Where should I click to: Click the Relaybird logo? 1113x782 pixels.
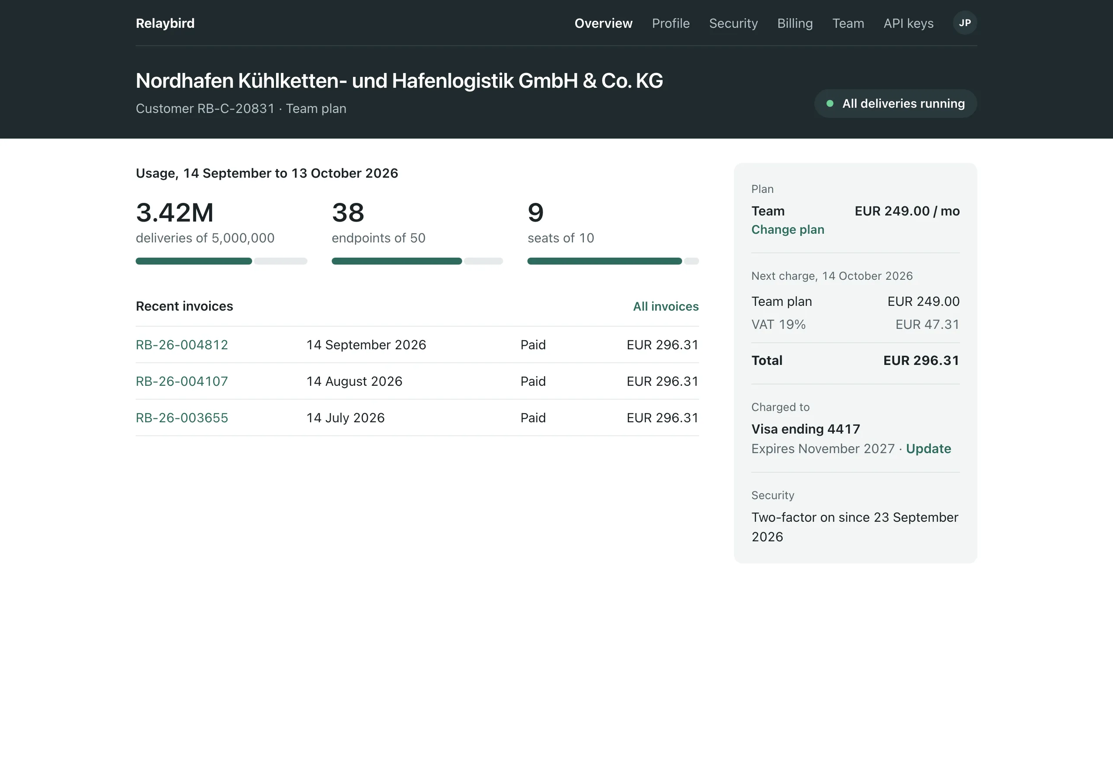[165, 23]
